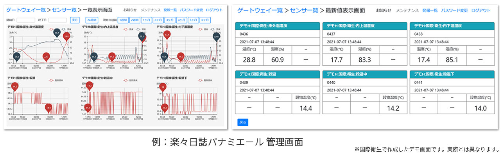Click the 87.9 pin in 内下温湿度 chart
The image size is (502, 156).
217,36
